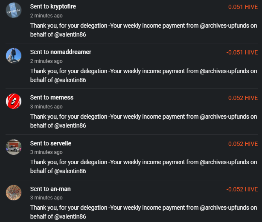Follow the memess username link

point(62,97)
